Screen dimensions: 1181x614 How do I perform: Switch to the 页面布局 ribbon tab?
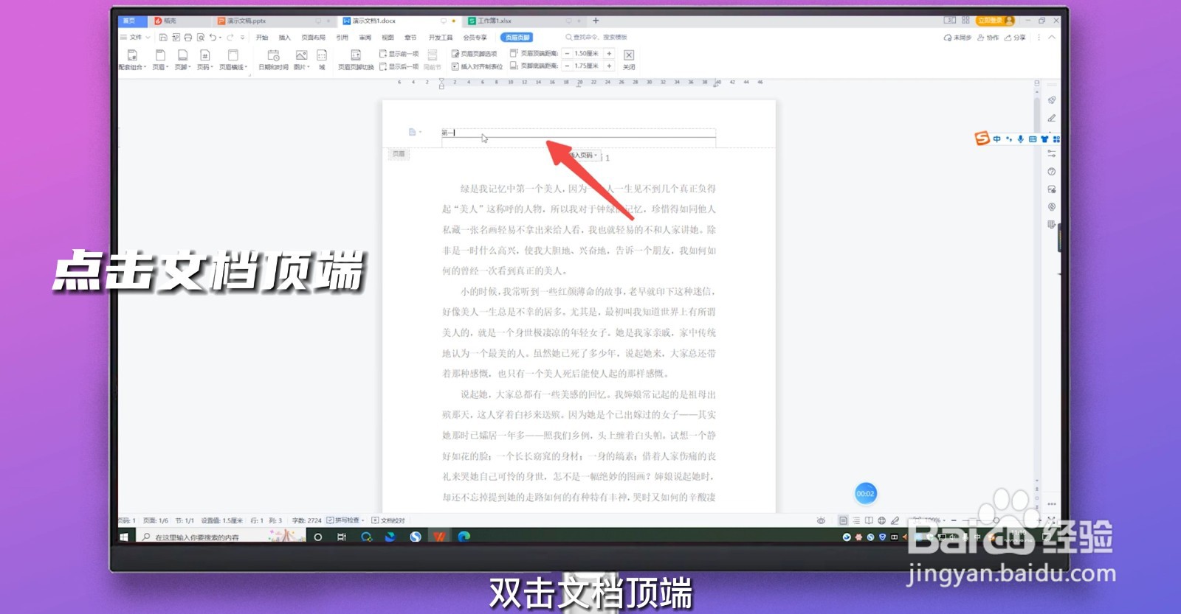pyautogui.click(x=313, y=38)
